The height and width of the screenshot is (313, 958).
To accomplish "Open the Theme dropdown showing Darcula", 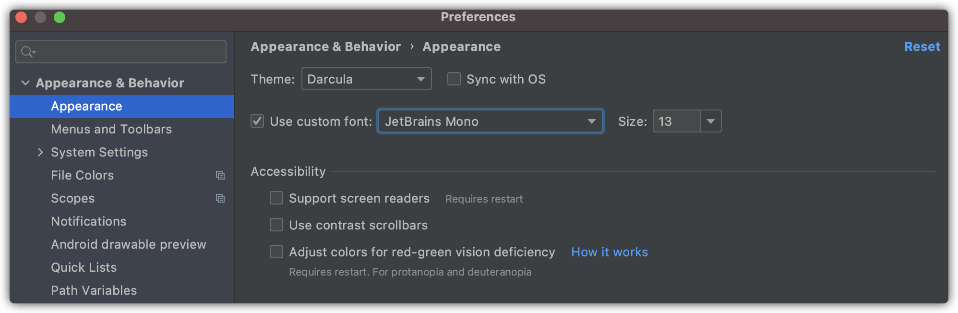I will pyautogui.click(x=366, y=79).
